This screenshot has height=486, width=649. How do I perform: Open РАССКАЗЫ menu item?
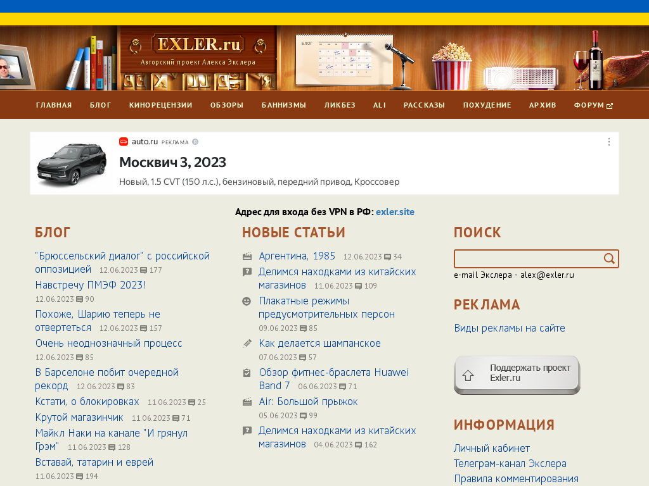424,105
